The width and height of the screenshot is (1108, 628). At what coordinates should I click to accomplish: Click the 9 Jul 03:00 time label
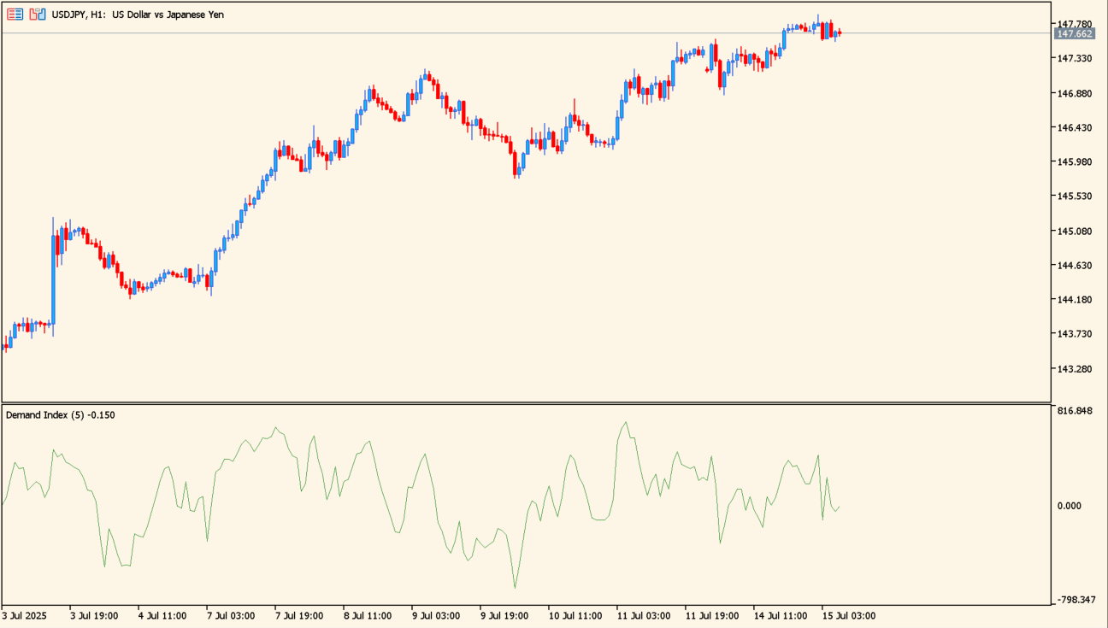click(x=436, y=616)
